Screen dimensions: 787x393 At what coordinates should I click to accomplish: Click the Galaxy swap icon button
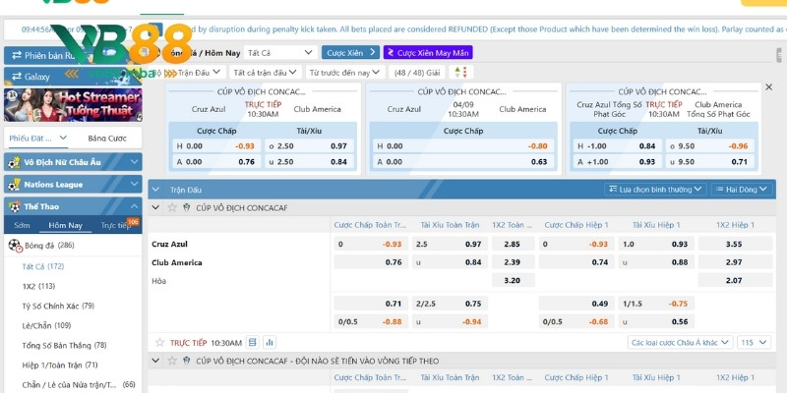click(x=14, y=76)
